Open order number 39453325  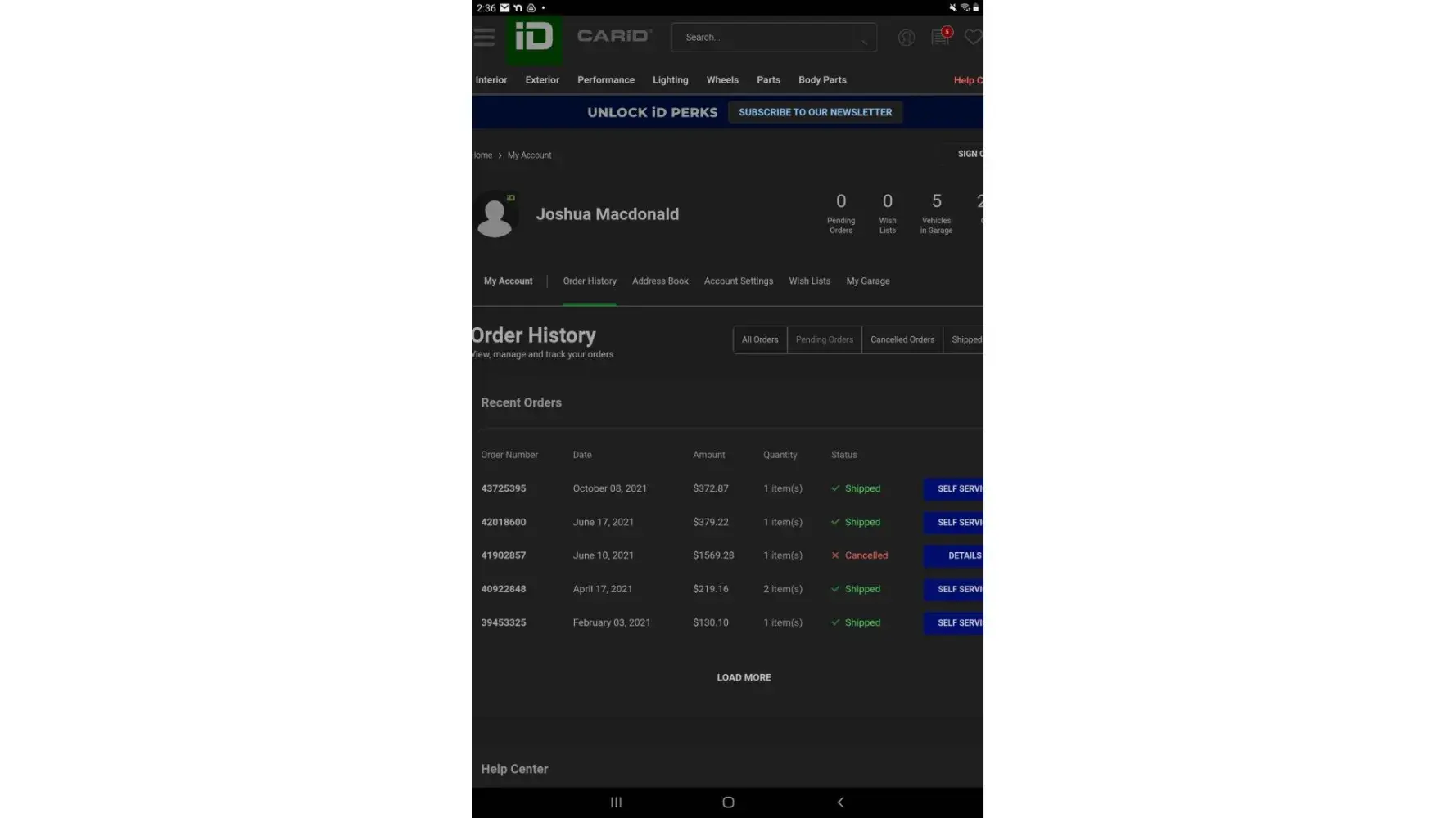(x=504, y=622)
